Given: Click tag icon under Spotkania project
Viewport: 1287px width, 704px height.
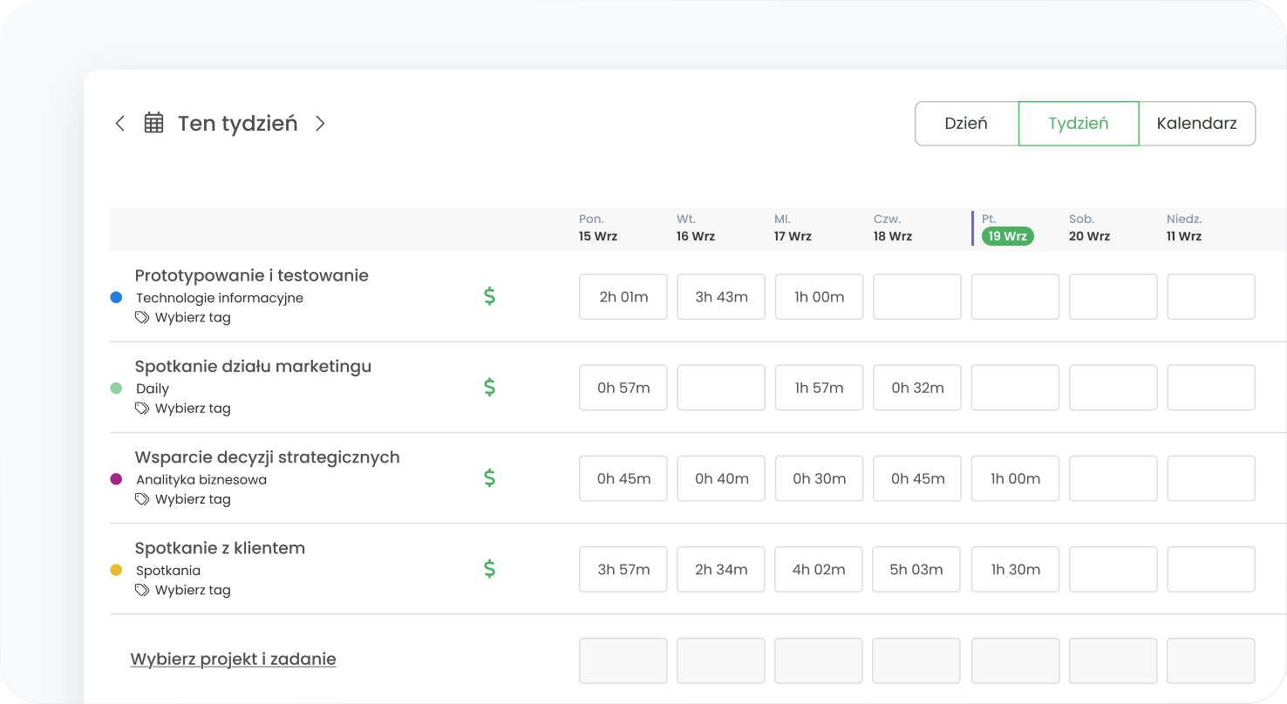Looking at the screenshot, I should [x=142, y=590].
